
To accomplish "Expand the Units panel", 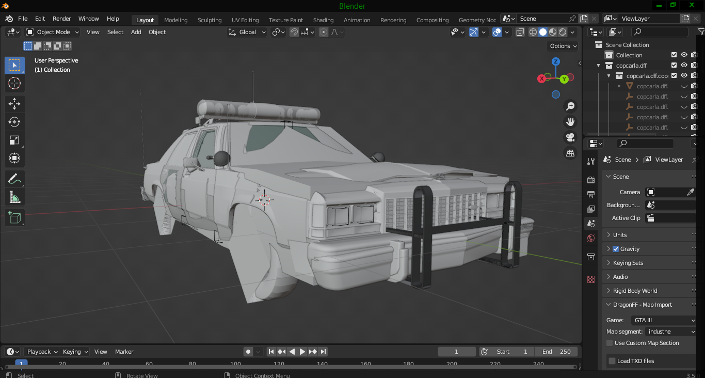I will [620, 235].
